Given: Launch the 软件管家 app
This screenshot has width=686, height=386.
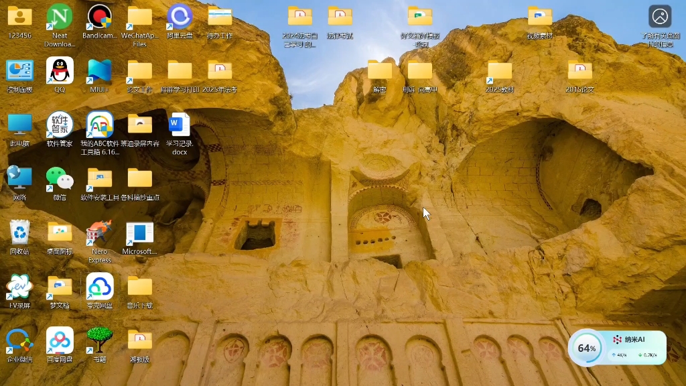Looking at the screenshot, I should [x=60, y=125].
